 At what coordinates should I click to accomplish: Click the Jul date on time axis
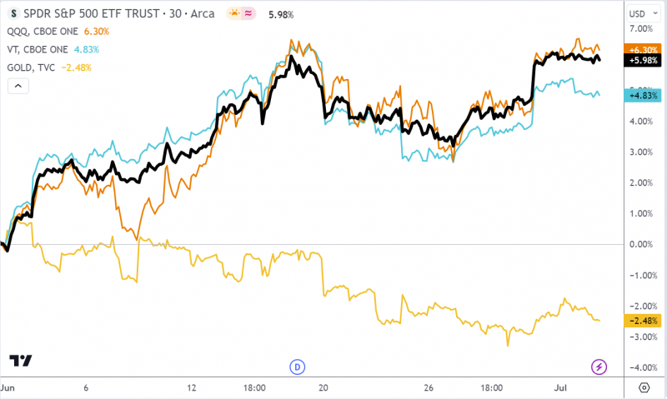(560, 387)
